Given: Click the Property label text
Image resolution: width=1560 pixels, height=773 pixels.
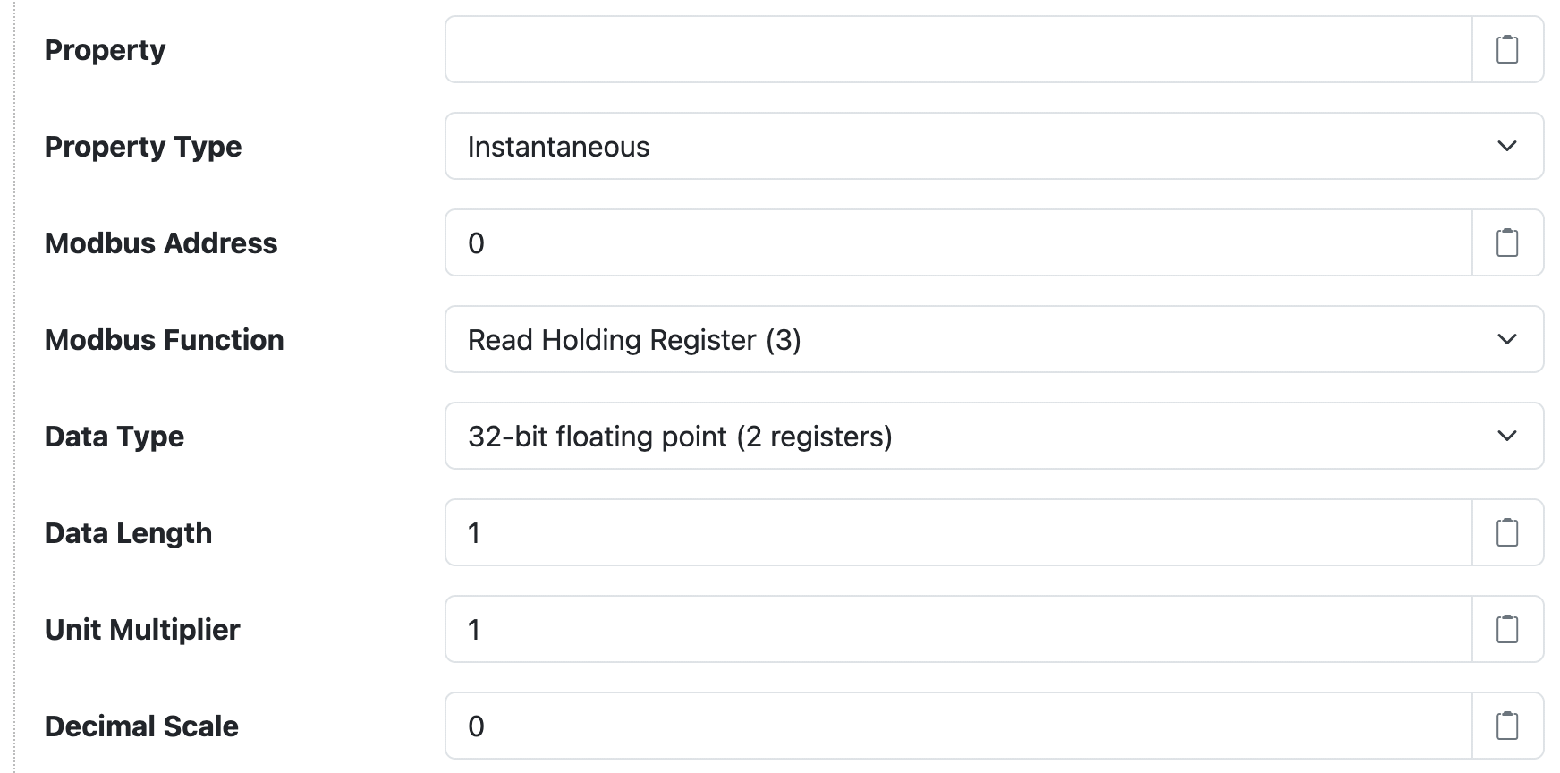Looking at the screenshot, I should pos(105,50).
